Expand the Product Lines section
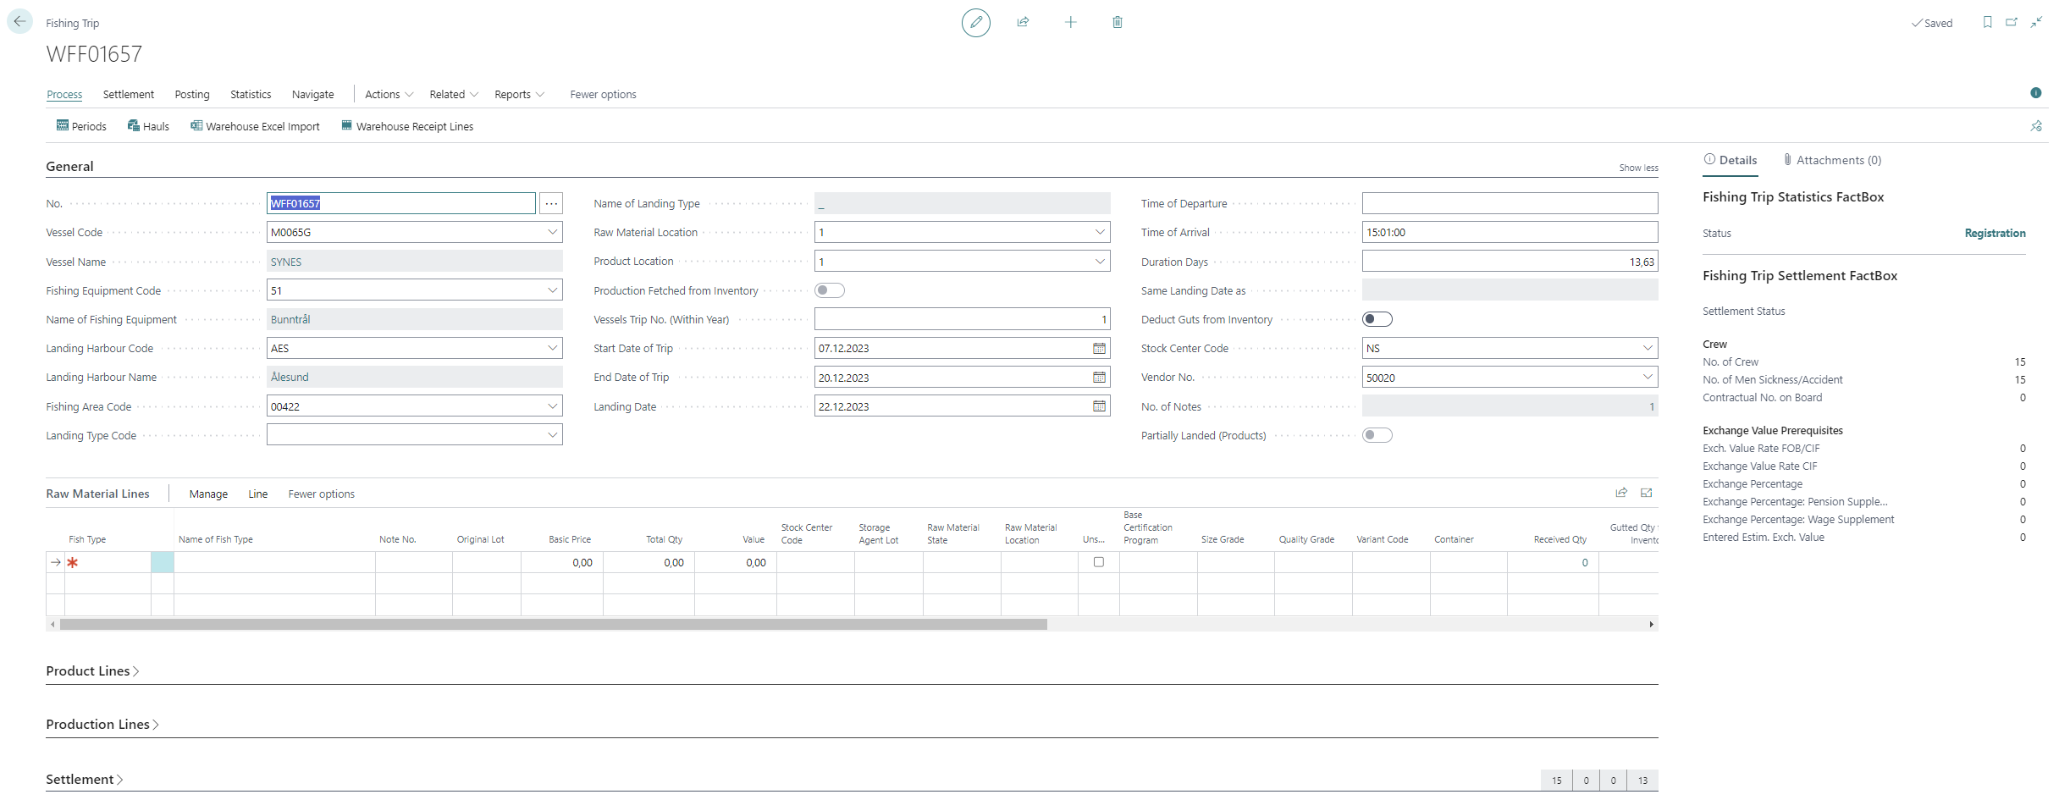 (x=92, y=671)
